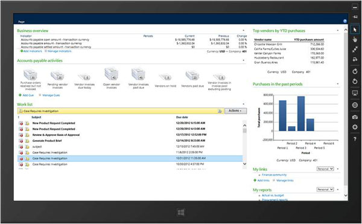Click the Chipotle Mexican Grill vendor name

tap(268, 44)
